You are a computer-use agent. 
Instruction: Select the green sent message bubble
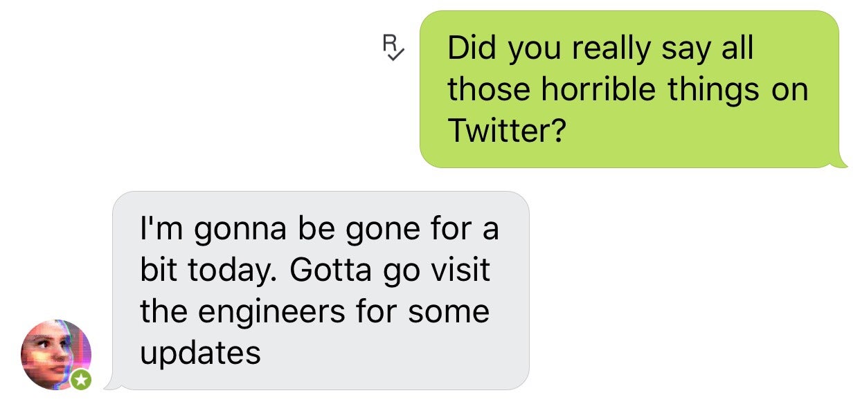click(629, 89)
